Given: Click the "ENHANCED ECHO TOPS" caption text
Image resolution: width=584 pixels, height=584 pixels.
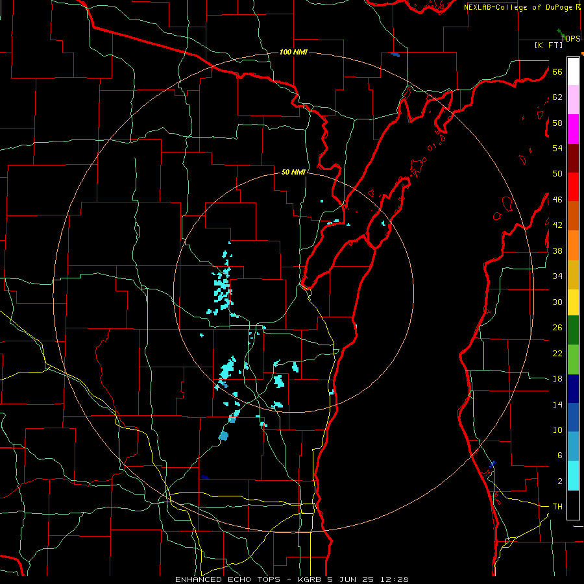Looking at the screenshot, I should pos(229,579).
